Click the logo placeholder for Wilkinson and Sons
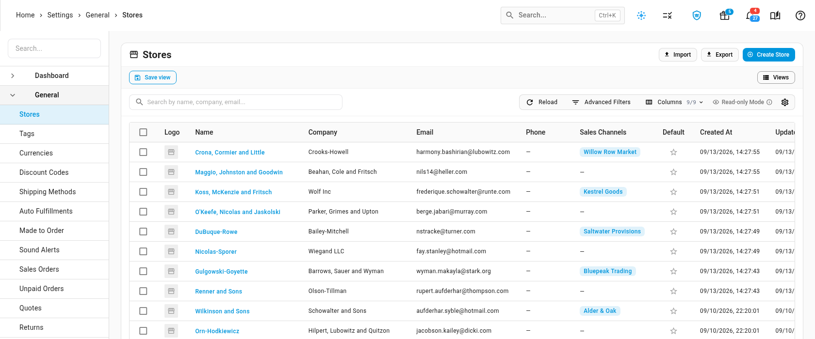The width and height of the screenshot is (815, 339). point(171,311)
